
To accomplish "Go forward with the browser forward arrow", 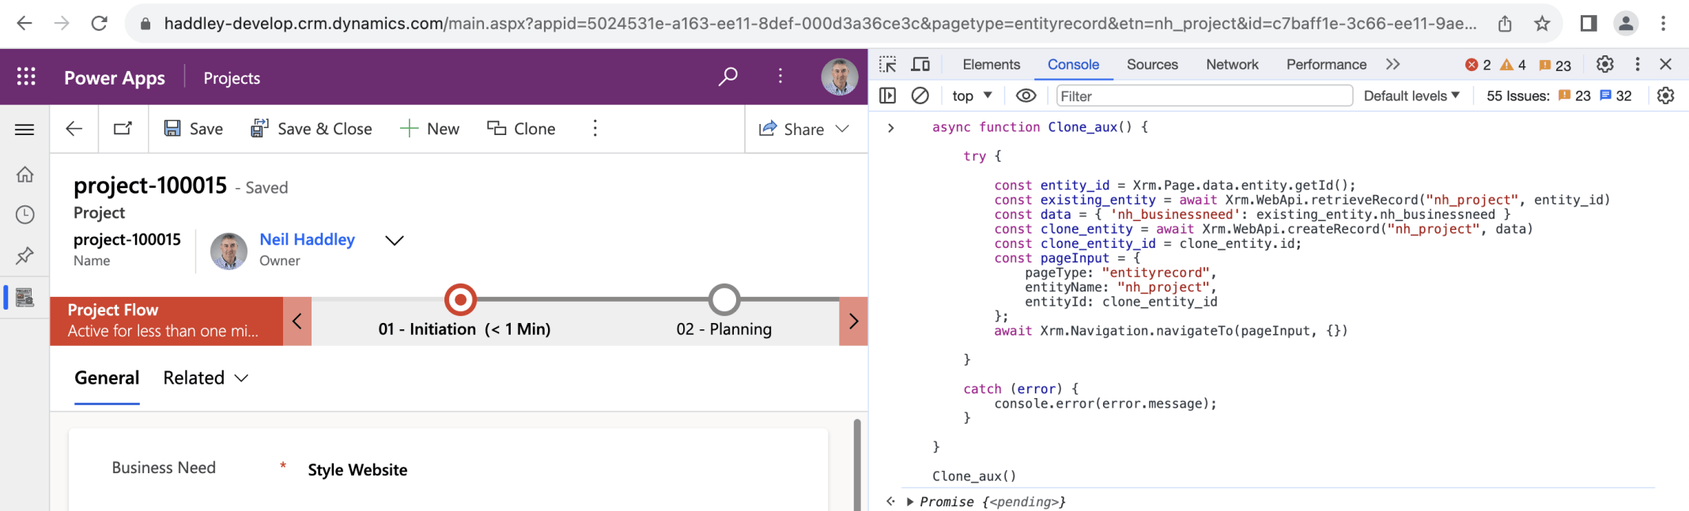I will click(61, 24).
